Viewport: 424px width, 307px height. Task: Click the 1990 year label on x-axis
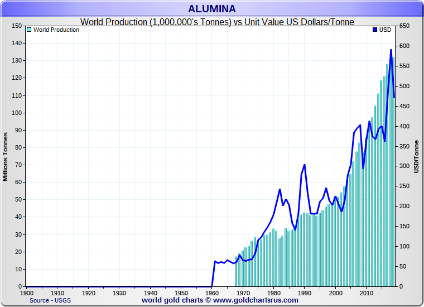click(x=305, y=292)
